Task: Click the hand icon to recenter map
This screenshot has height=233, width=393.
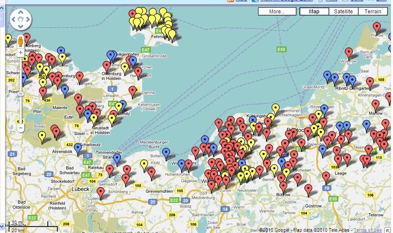Action: pos(21,19)
